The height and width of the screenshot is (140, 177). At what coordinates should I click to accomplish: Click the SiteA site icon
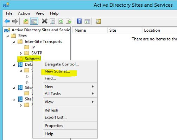pyautogui.click(x=20, y=88)
